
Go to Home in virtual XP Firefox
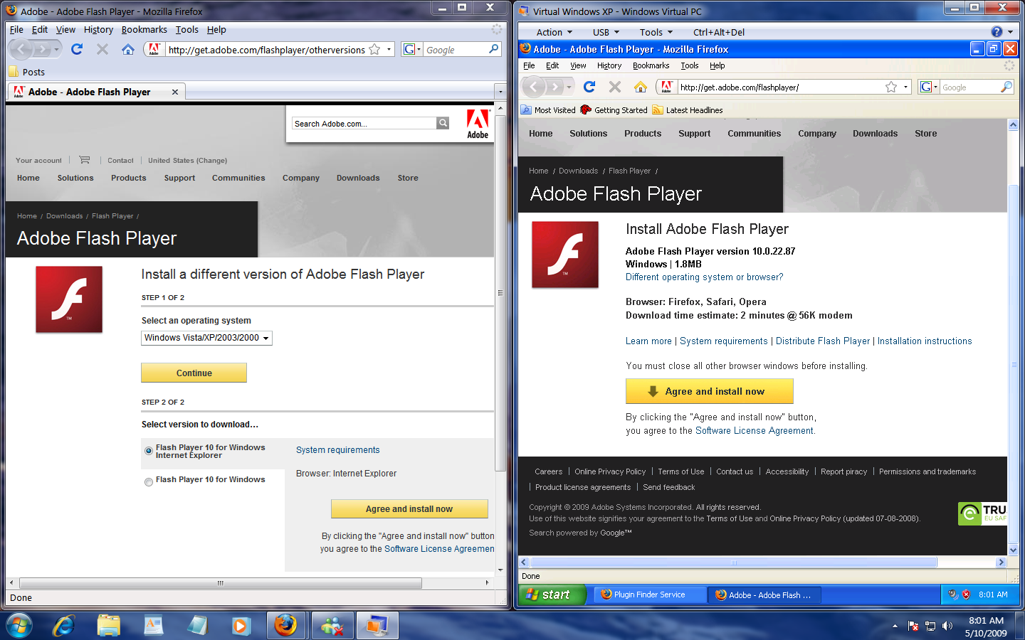pyautogui.click(x=641, y=87)
